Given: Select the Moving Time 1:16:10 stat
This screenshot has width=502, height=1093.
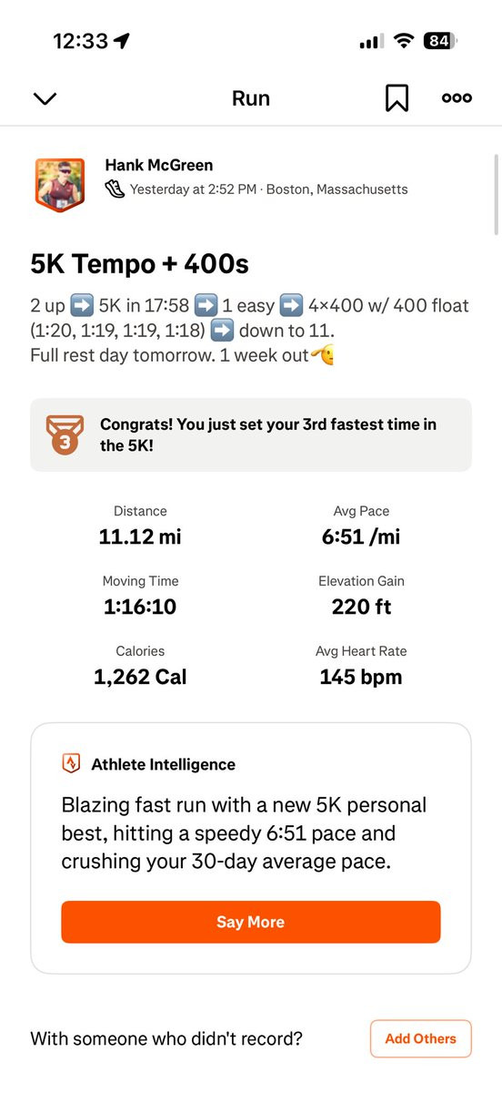Looking at the screenshot, I should (x=140, y=596).
